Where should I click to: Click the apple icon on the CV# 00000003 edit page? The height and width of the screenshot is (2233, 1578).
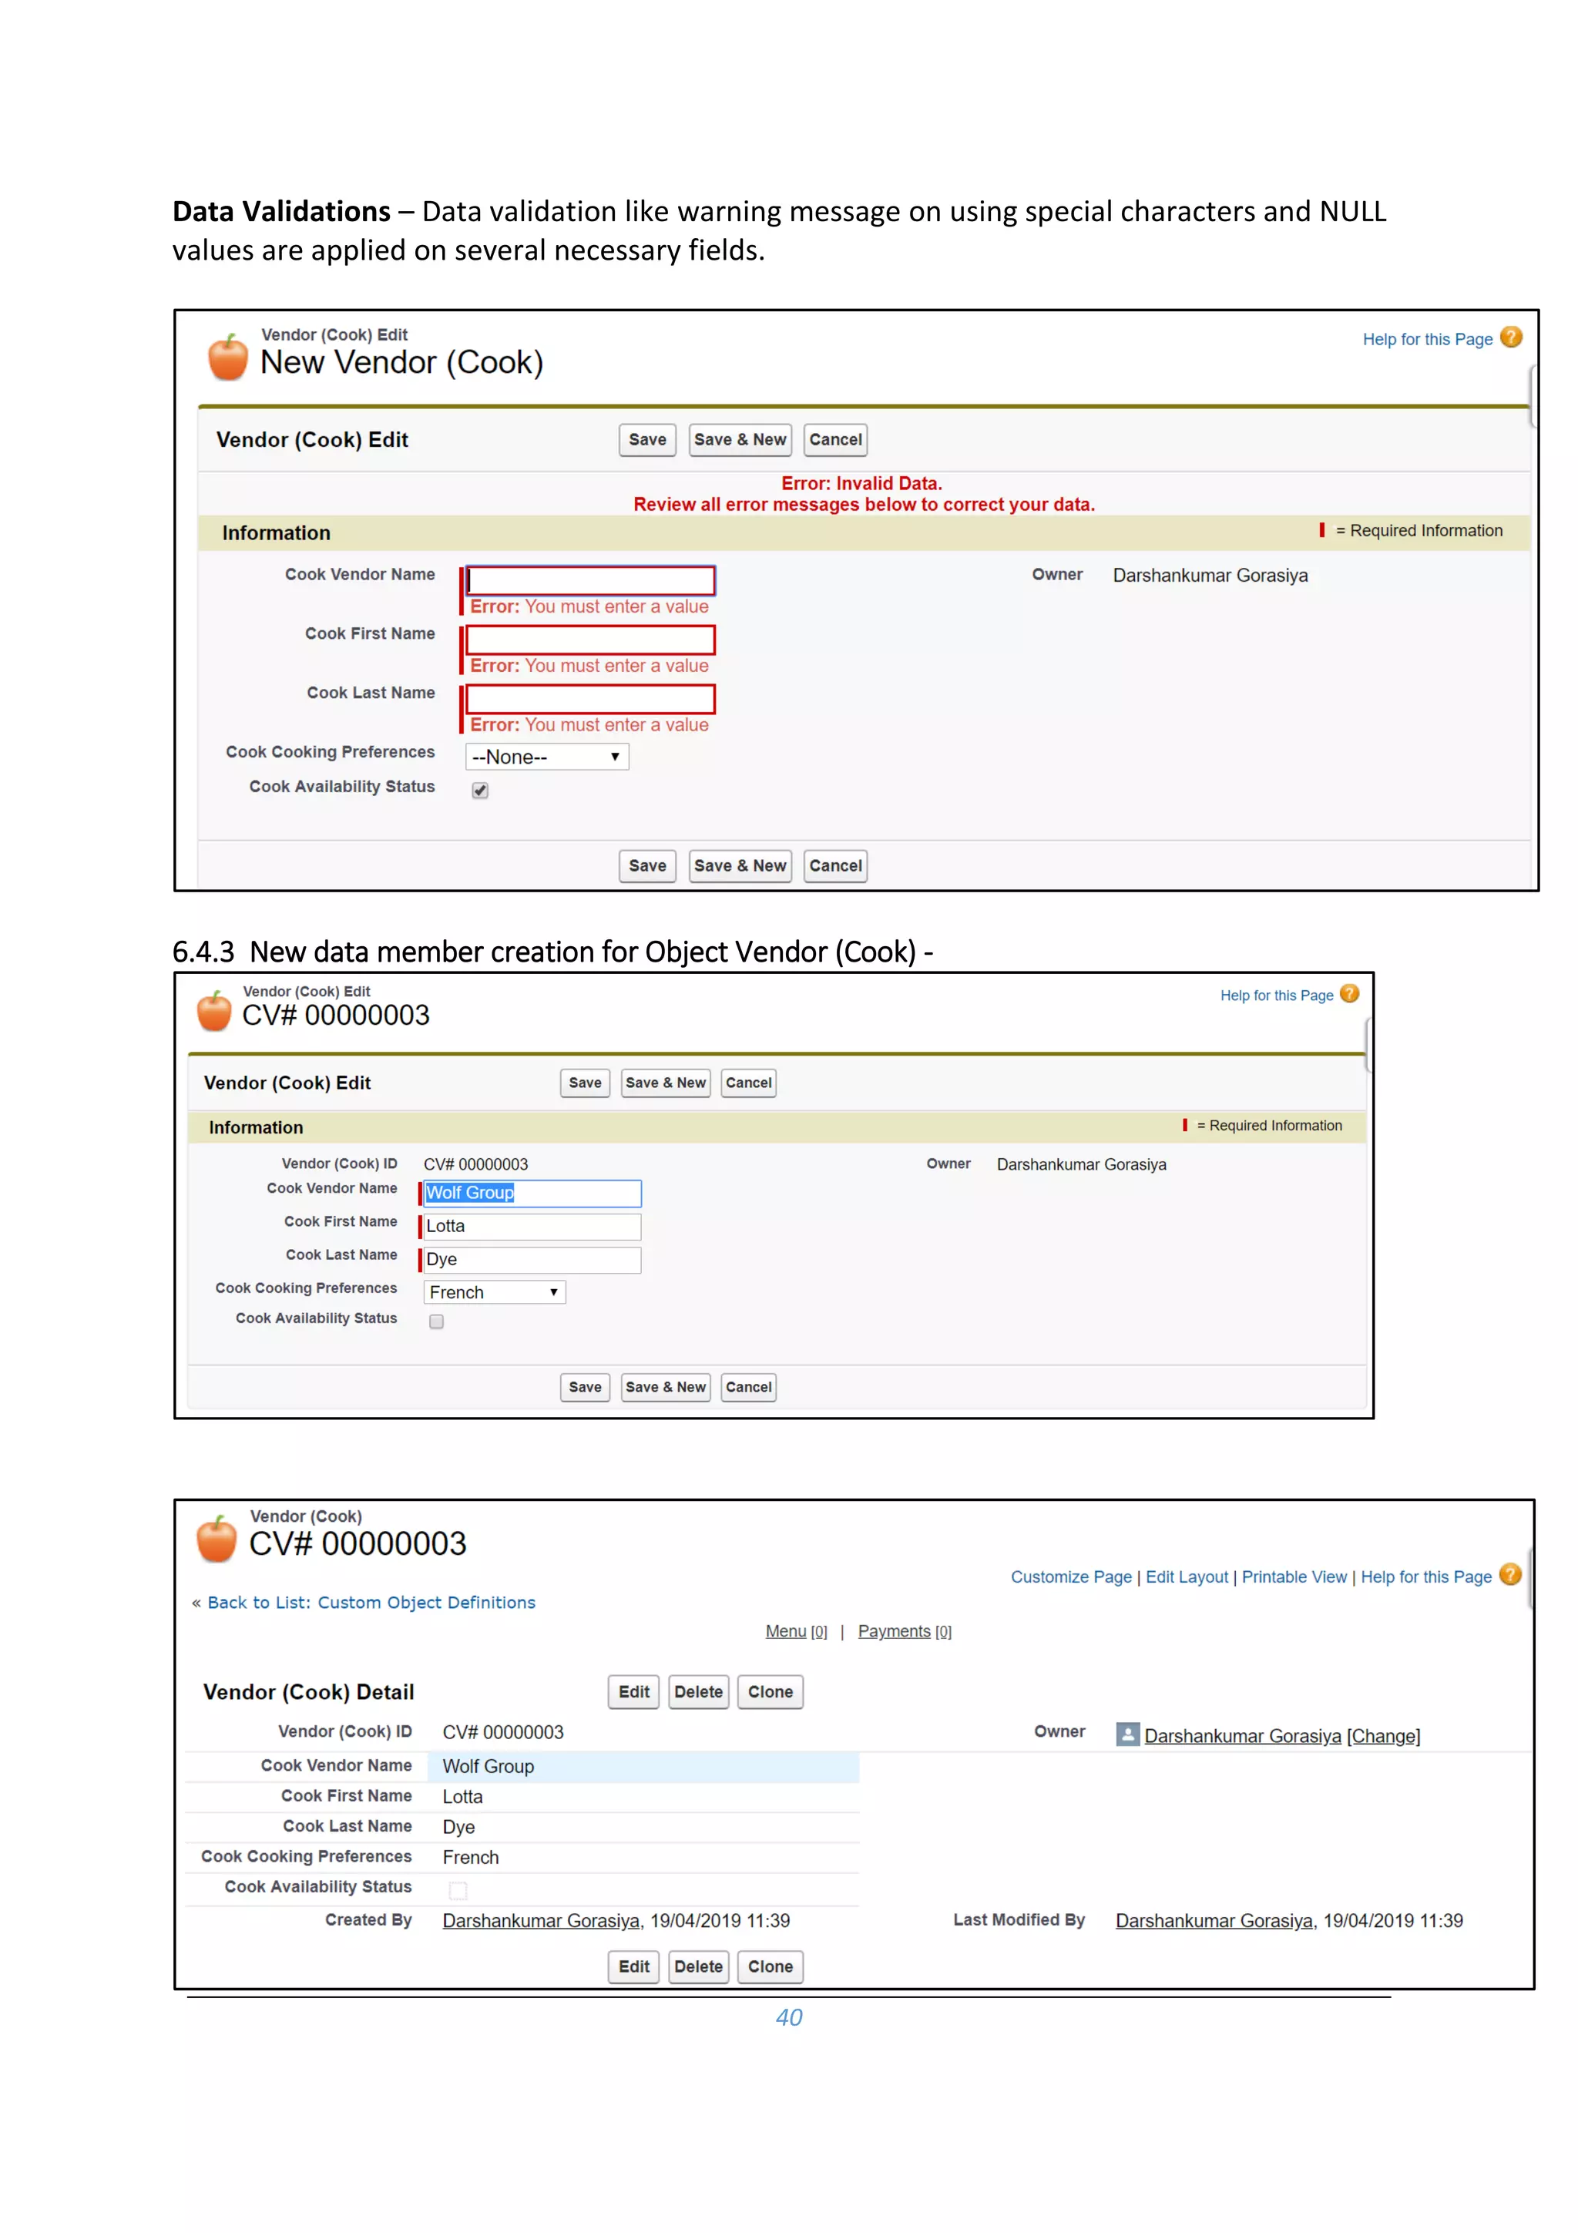pyautogui.click(x=214, y=1010)
